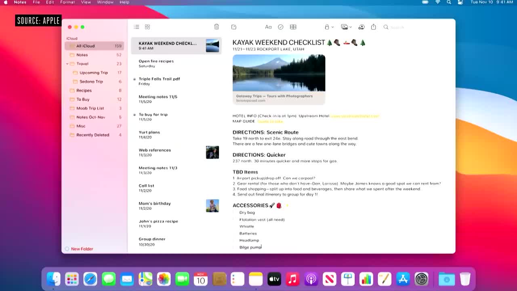Click the Search field in Notes toolbar
The image size is (517, 291).
[x=416, y=27]
